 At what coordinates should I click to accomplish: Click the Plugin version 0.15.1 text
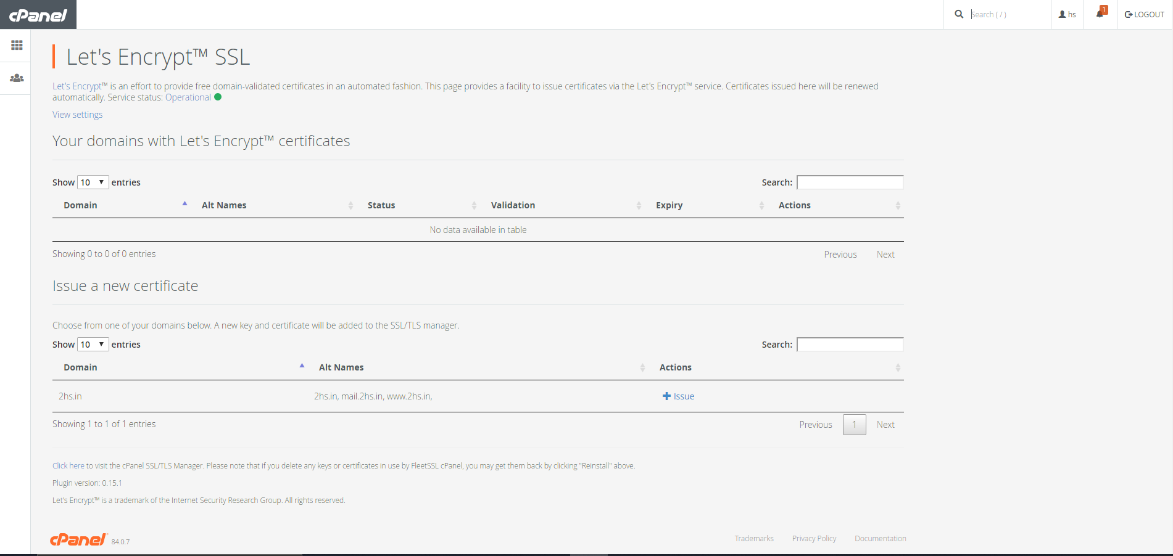(x=87, y=483)
